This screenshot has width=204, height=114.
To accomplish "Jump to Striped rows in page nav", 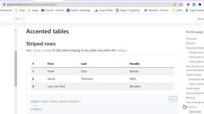I will (196, 53).
